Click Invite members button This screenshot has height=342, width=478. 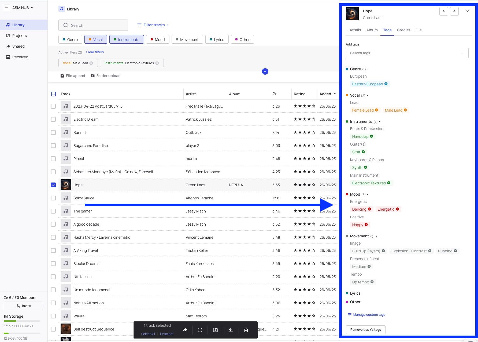coord(23,306)
